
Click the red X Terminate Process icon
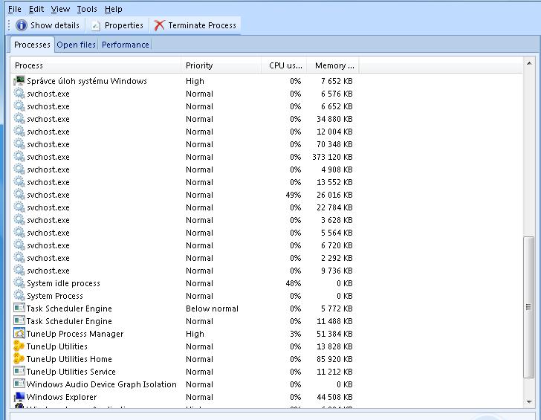[x=159, y=25]
